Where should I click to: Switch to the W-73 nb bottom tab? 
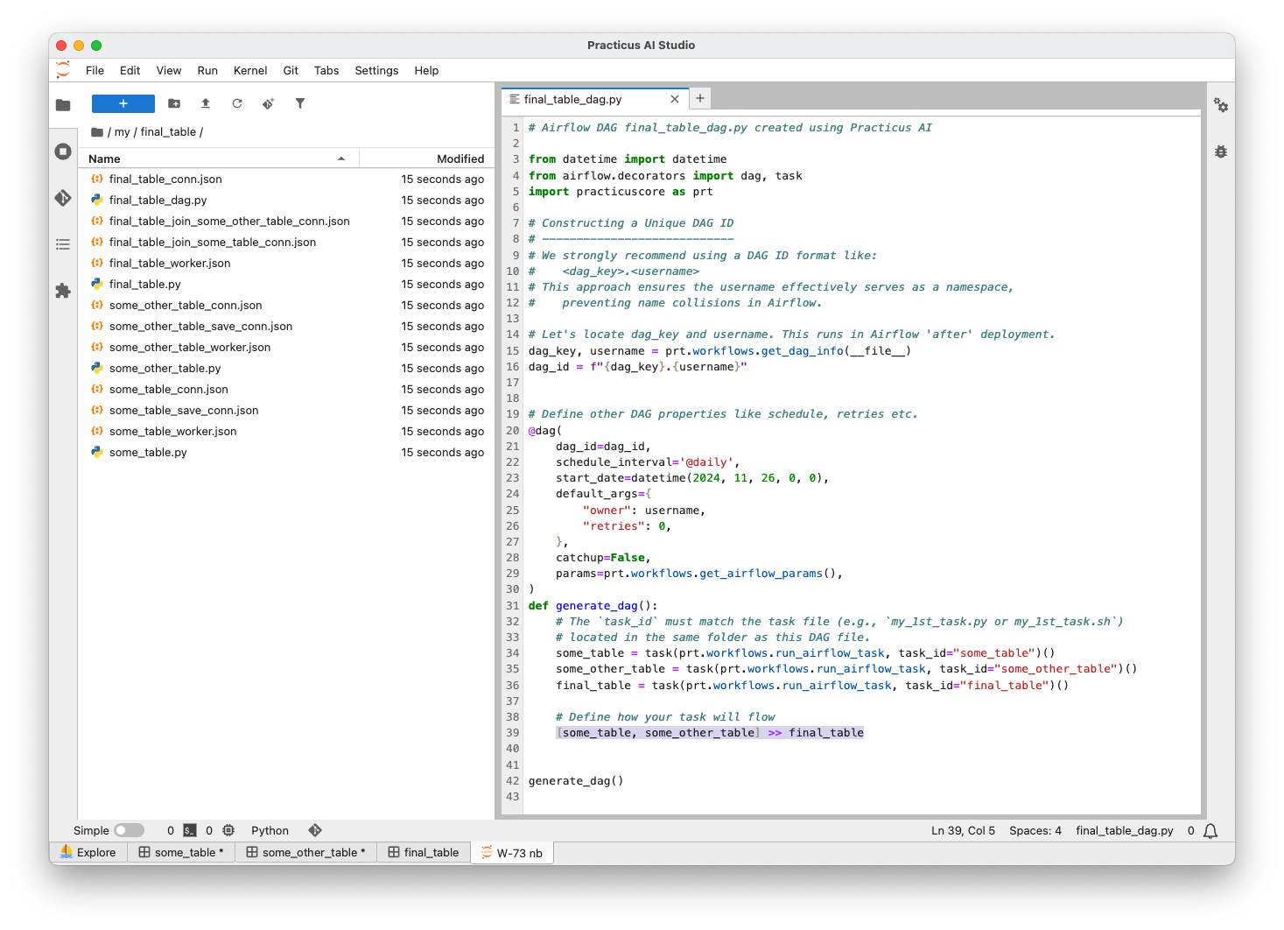point(512,852)
